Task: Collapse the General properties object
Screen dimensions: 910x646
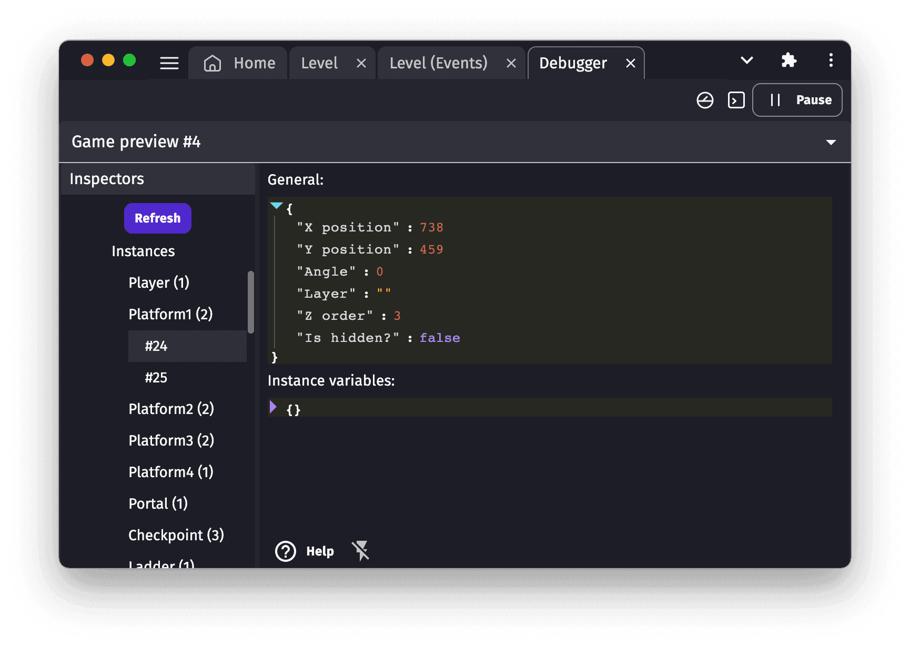Action: (276, 206)
